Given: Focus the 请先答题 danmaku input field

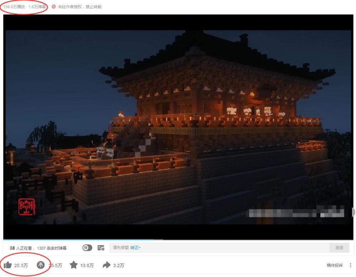Looking at the screenshot, I should [x=219, y=248].
